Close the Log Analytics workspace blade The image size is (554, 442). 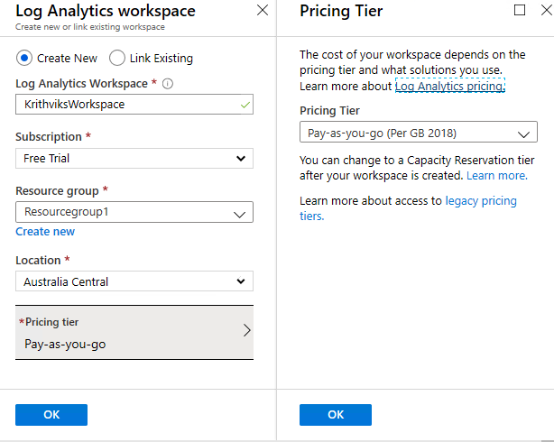pos(263,10)
